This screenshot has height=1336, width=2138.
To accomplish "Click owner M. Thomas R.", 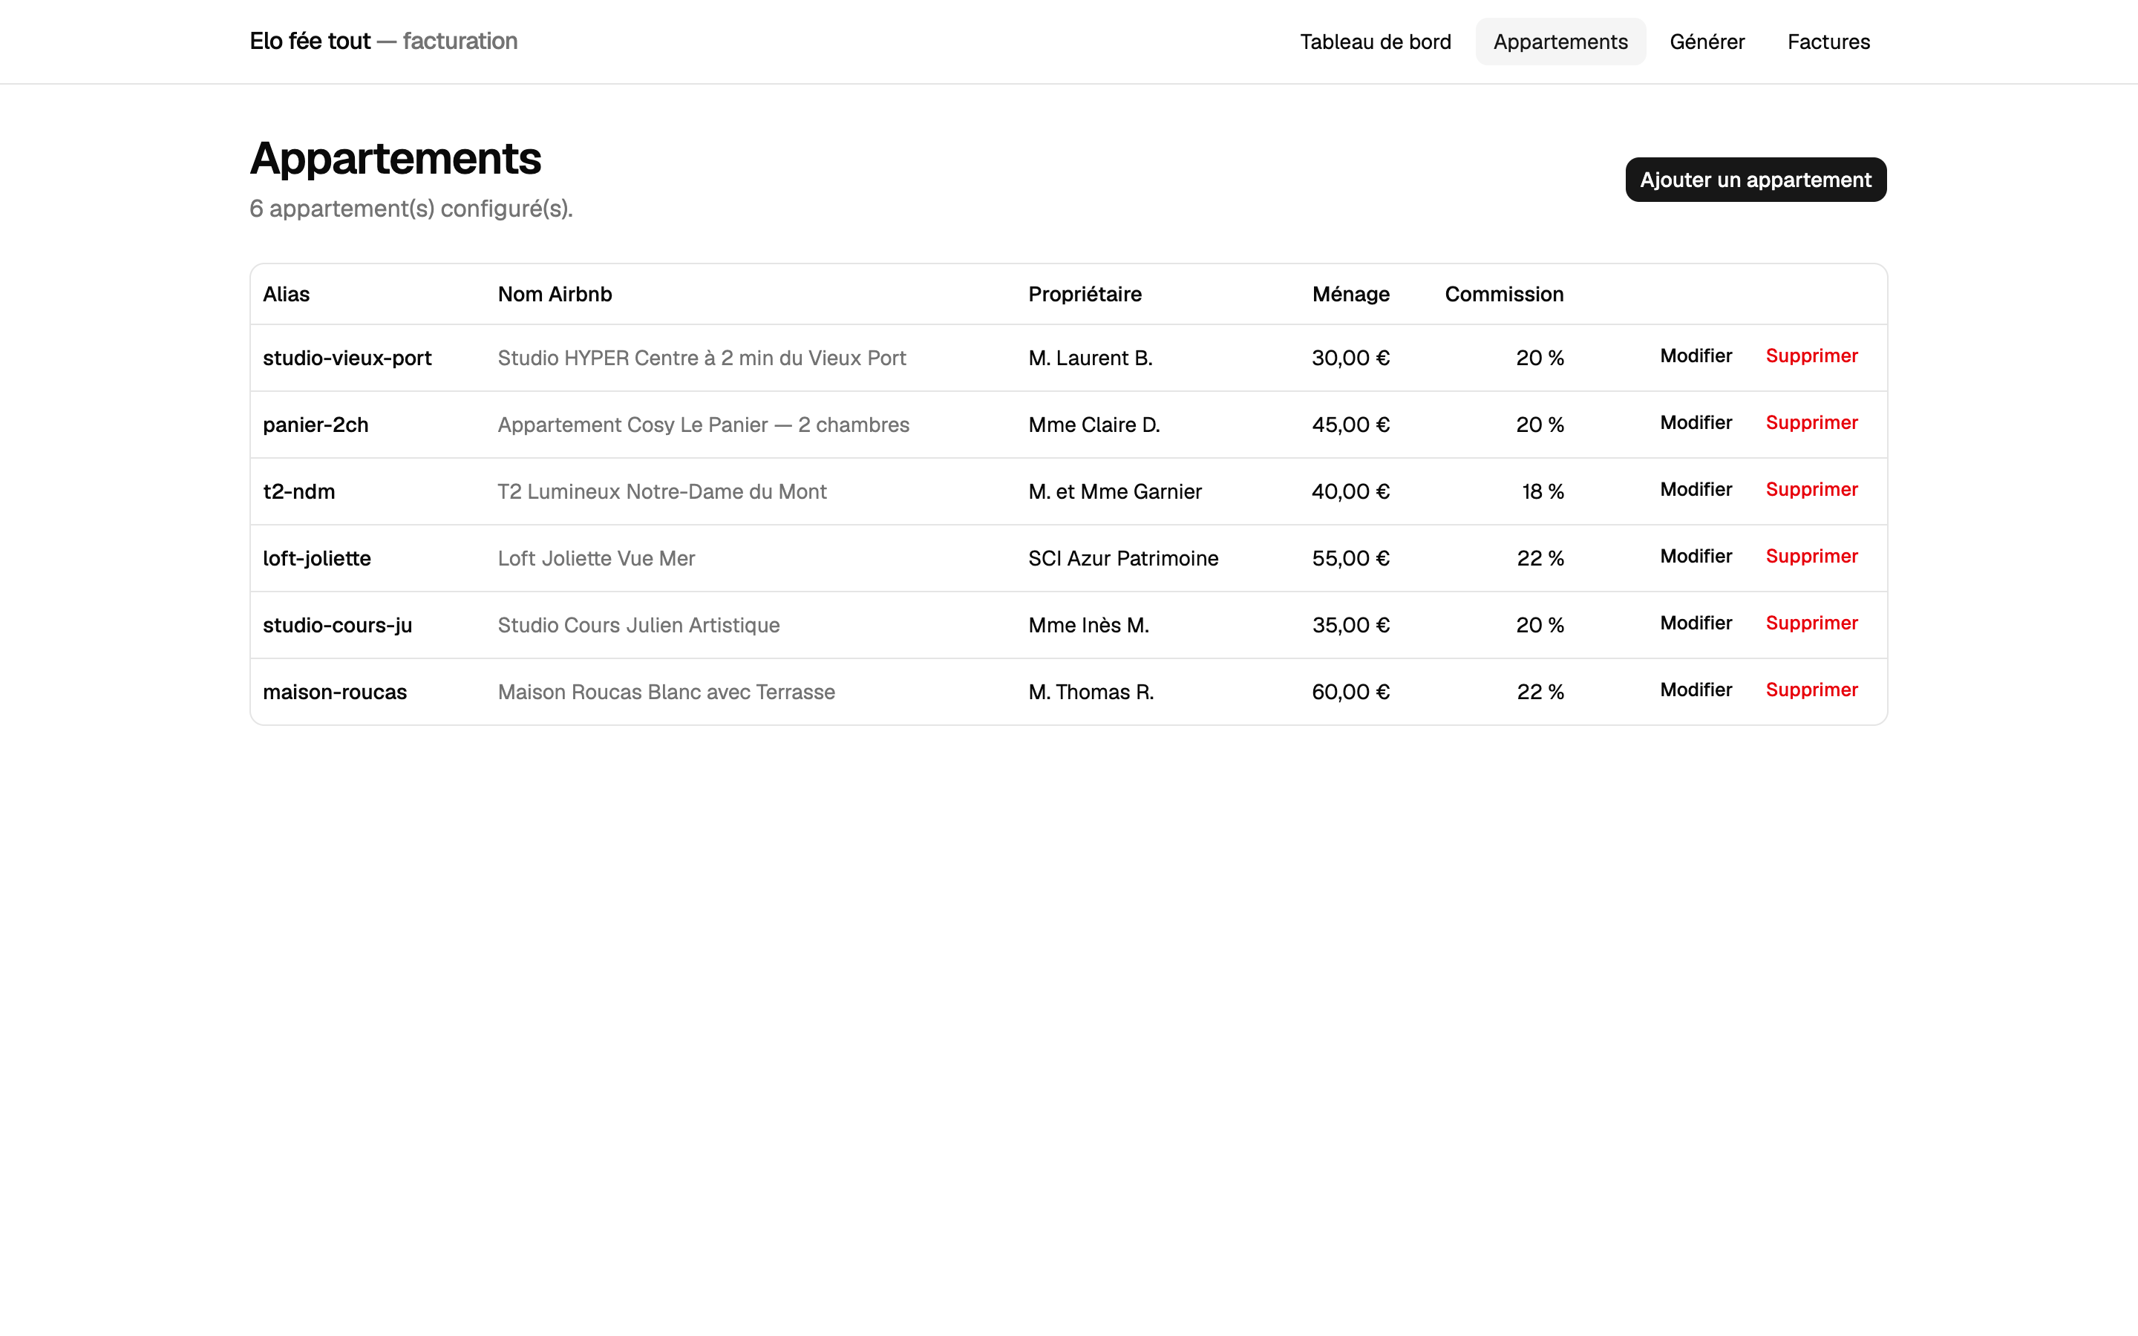I will (1091, 692).
